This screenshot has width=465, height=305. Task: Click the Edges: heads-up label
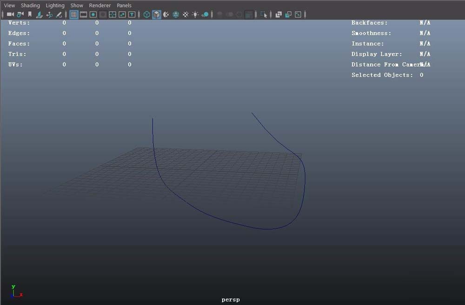[19, 33]
